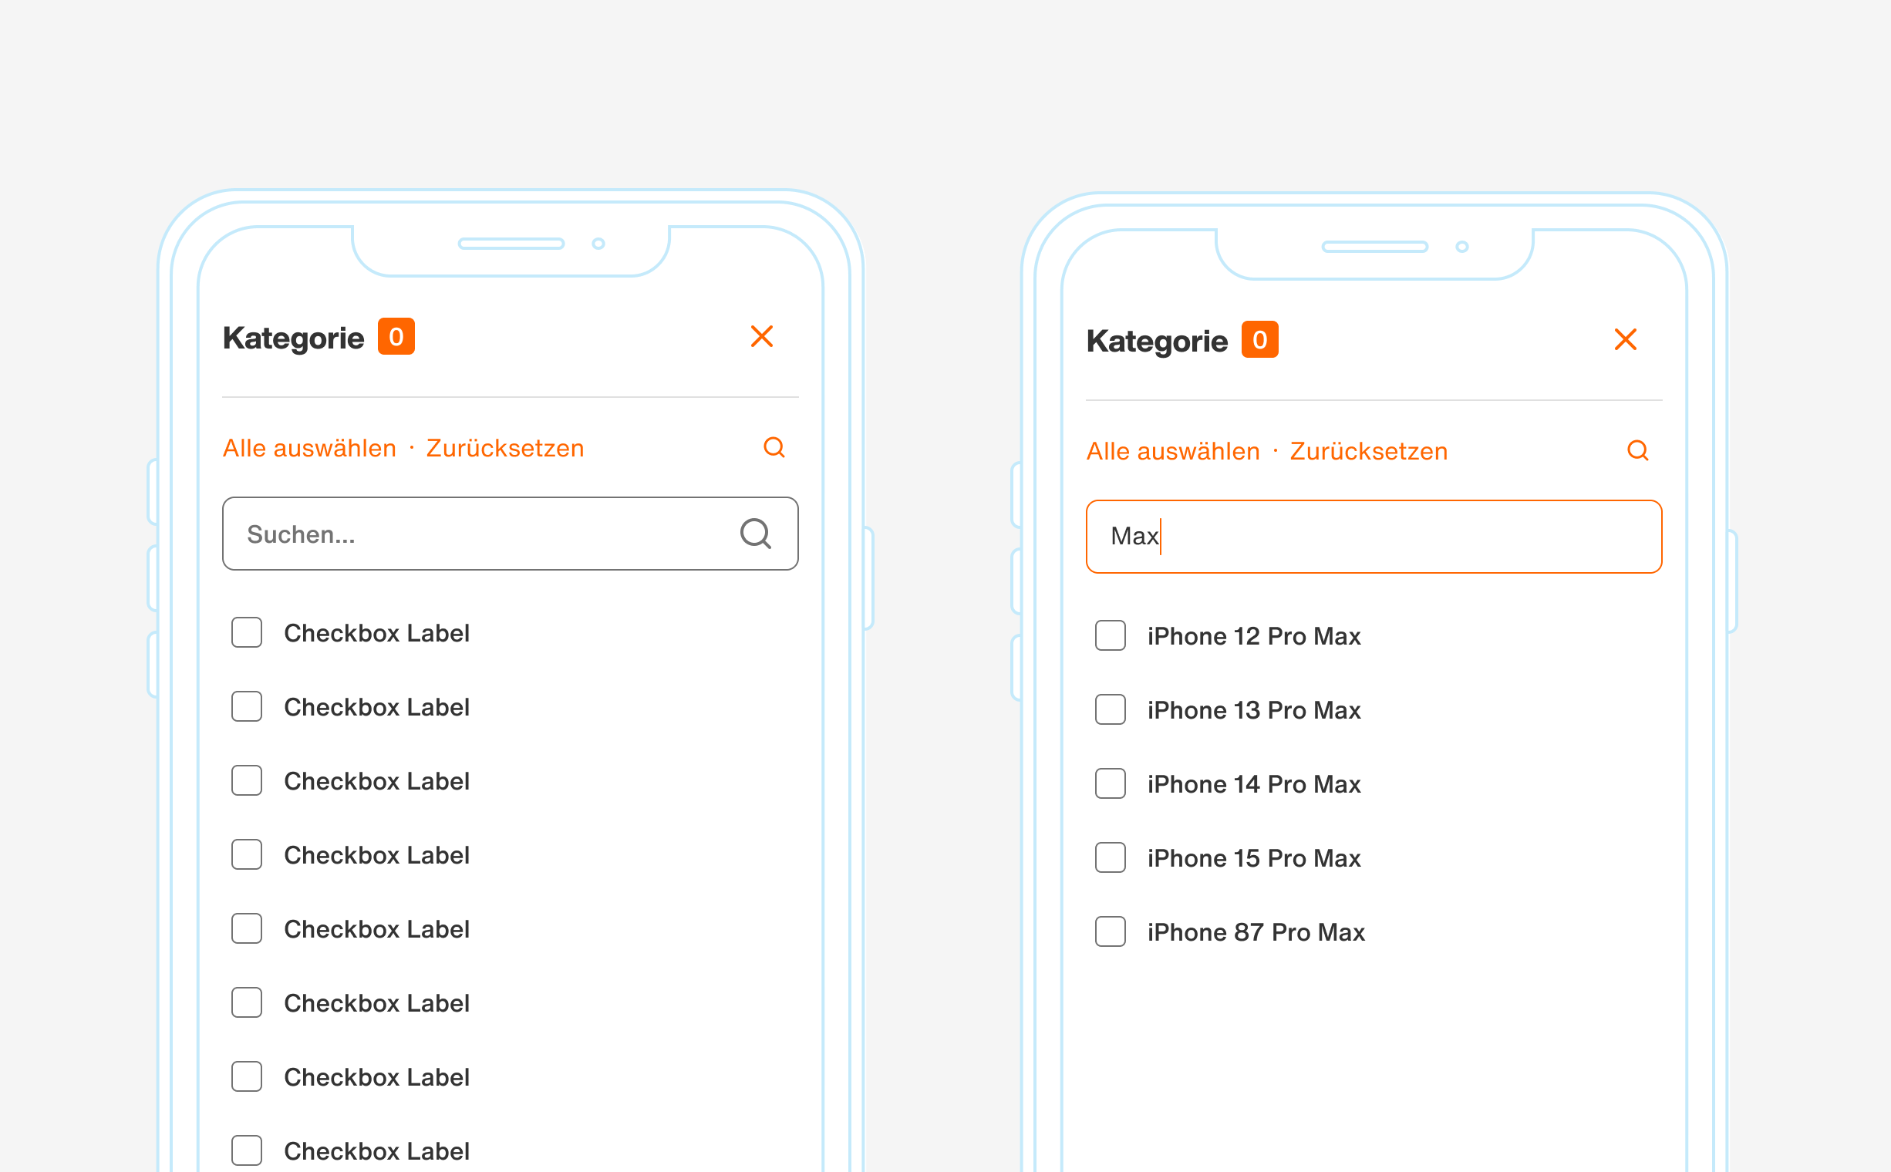Click the orange 0 badge next to left Kategorie
The width and height of the screenshot is (1891, 1172).
[398, 335]
